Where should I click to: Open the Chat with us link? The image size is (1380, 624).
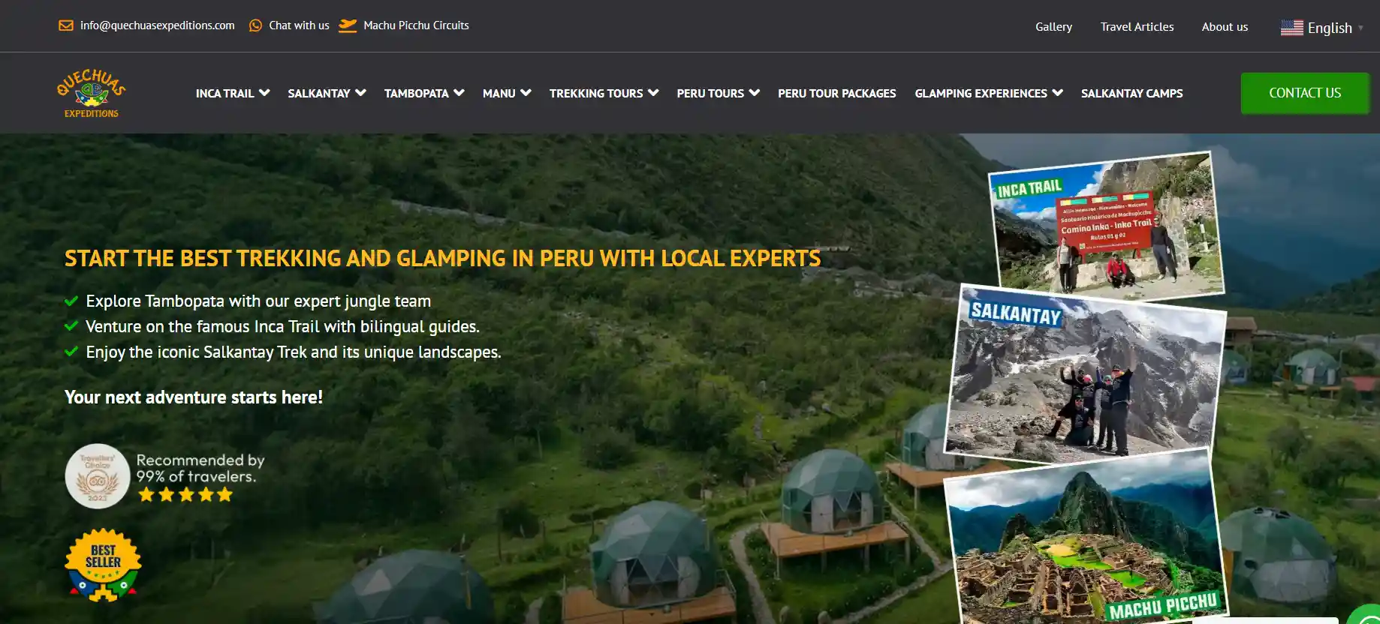point(299,25)
